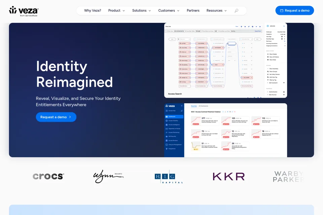Expand the Resources dropdown
The width and height of the screenshot is (323, 215).
tap(216, 10)
